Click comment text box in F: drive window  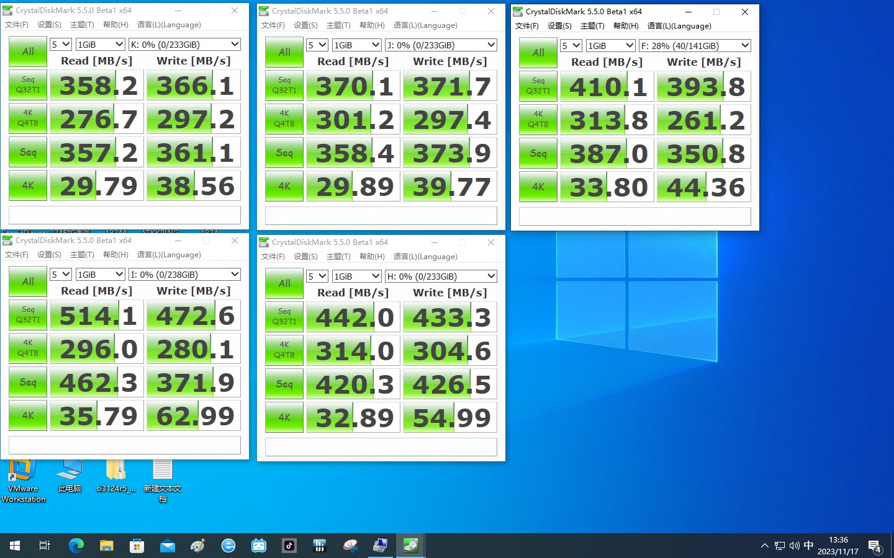click(x=634, y=216)
